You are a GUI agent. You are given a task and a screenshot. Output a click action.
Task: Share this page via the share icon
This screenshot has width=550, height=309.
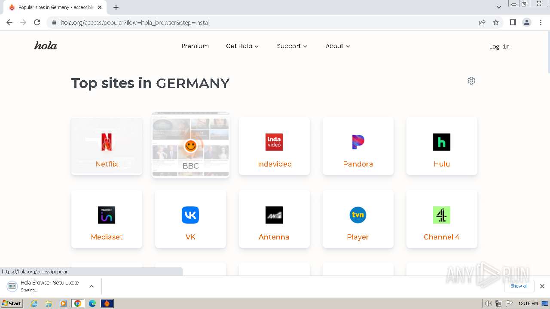pos(482,22)
